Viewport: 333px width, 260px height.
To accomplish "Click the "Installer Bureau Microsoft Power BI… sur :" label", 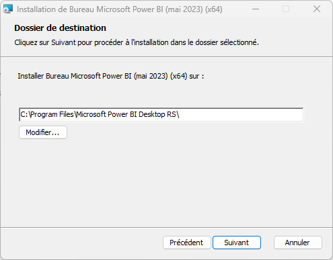I will pyautogui.click(x=111, y=76).
